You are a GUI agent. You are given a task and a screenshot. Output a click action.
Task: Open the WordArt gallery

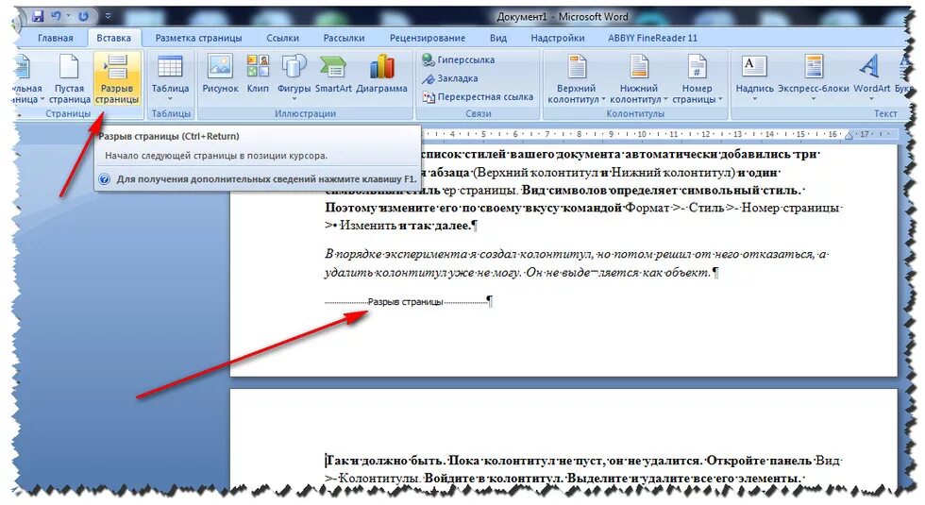(871, 77)
